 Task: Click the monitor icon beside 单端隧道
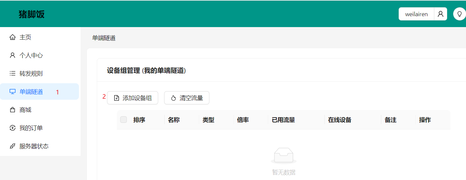[x=13, y=92]
